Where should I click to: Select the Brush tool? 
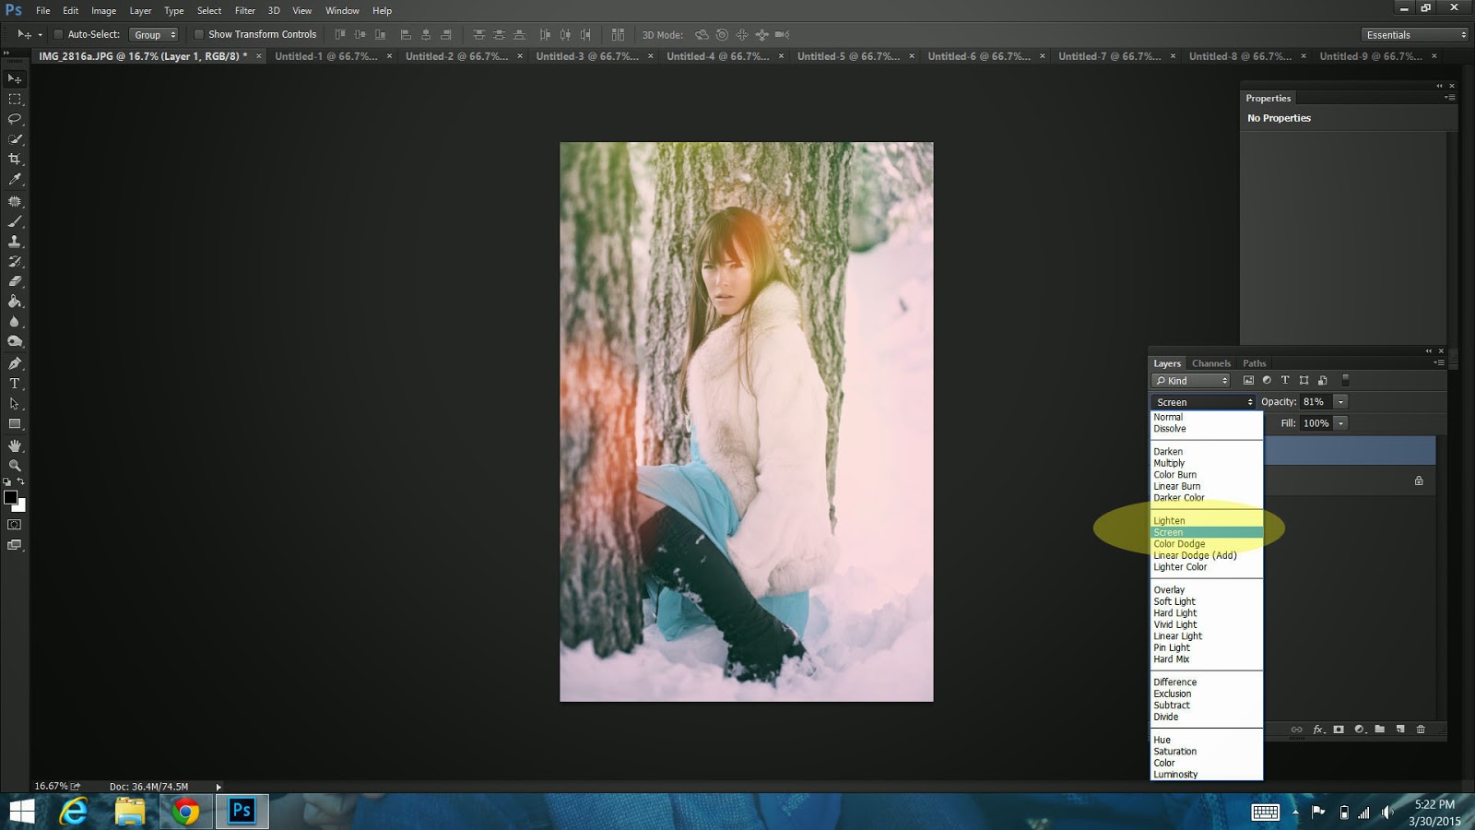15,221
